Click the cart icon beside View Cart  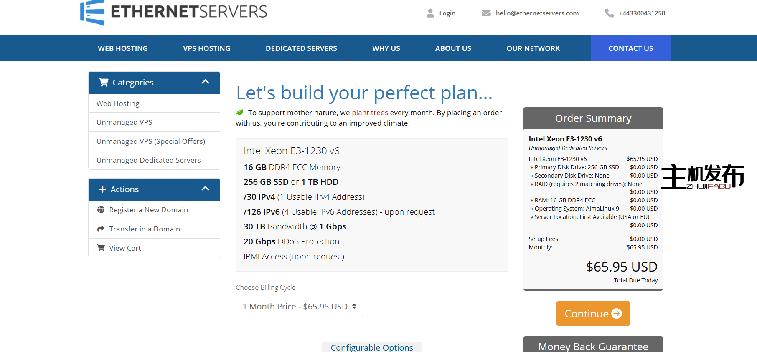pyautogui.click(x=101, y=248)
